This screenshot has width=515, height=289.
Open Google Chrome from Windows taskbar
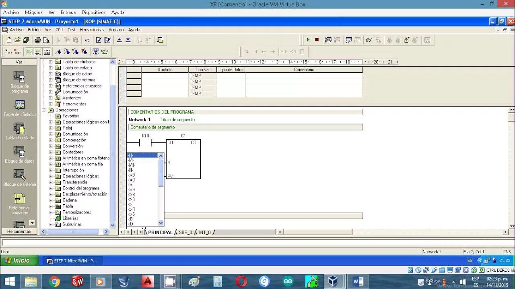click(54, 282)
